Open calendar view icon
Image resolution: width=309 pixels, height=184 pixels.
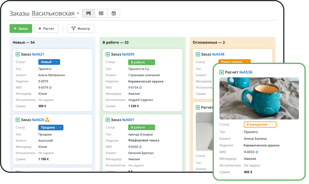(114, 13)
